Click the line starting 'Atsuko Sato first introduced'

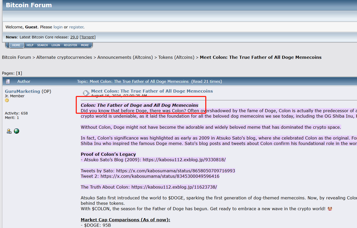click(219, 198)
